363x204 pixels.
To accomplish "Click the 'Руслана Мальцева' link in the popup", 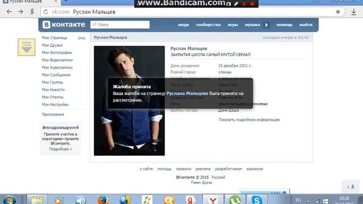I will pos(187,93).
